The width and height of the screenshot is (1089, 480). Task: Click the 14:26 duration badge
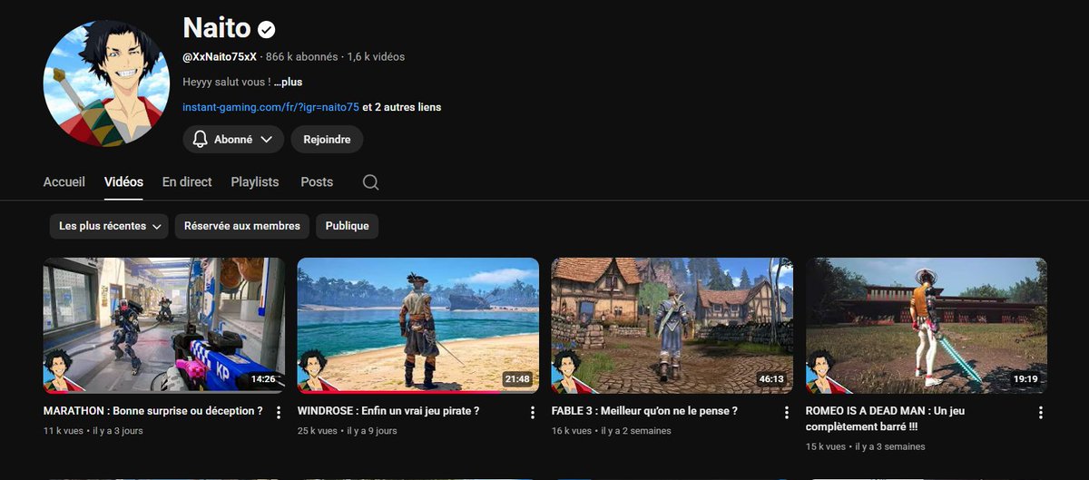263,379
